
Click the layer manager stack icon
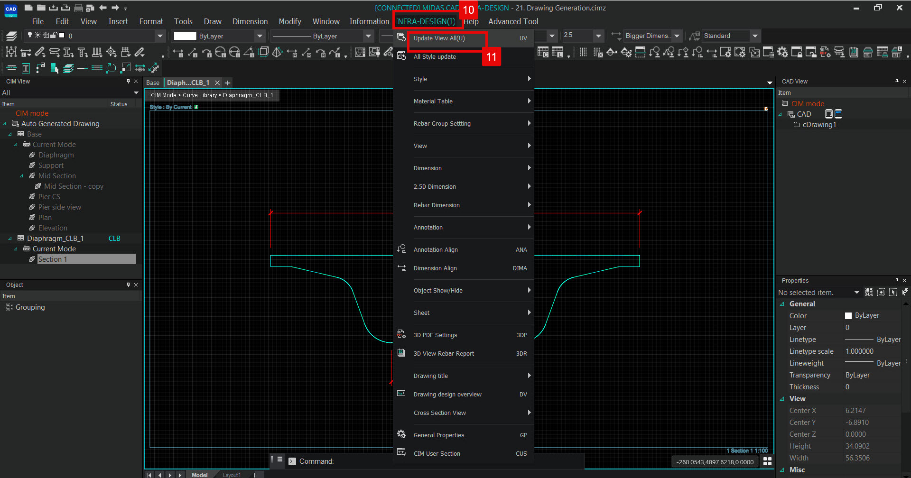[11, 36]
